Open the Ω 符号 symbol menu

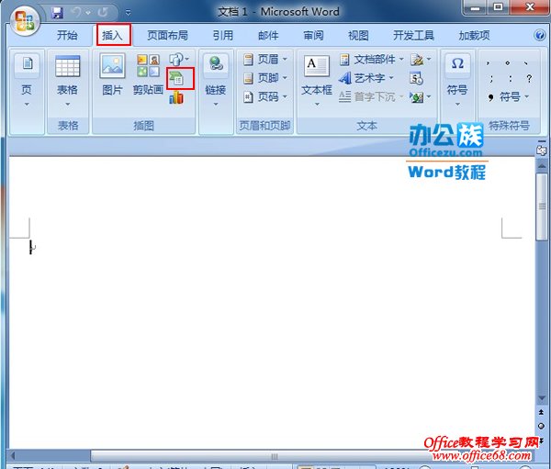(x=457, y=82)
